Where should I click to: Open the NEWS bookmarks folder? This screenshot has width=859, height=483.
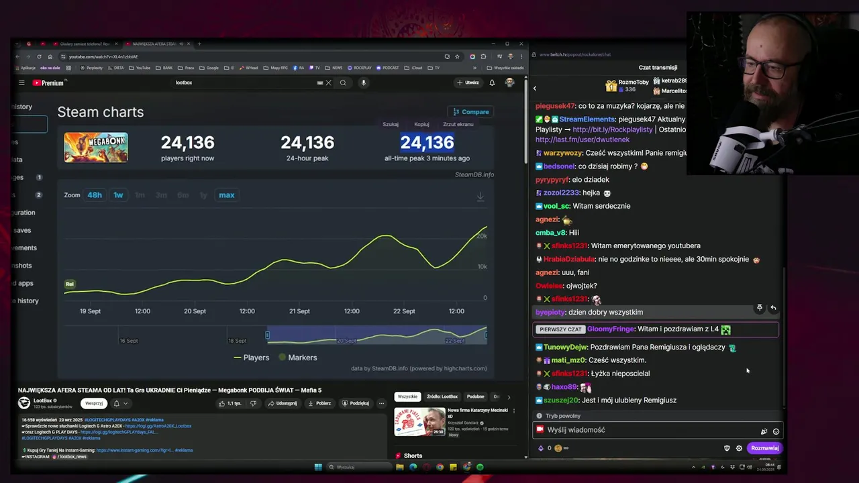[334, 68]
